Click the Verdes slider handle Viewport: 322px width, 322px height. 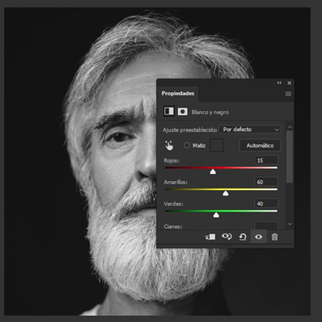point(216,215)
